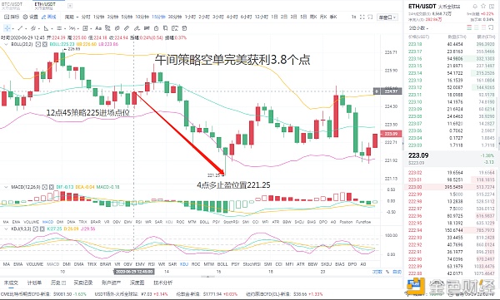This screenshot has height=300, width=500.
Task: Show the second order book display mode
Action: [477, 28]
